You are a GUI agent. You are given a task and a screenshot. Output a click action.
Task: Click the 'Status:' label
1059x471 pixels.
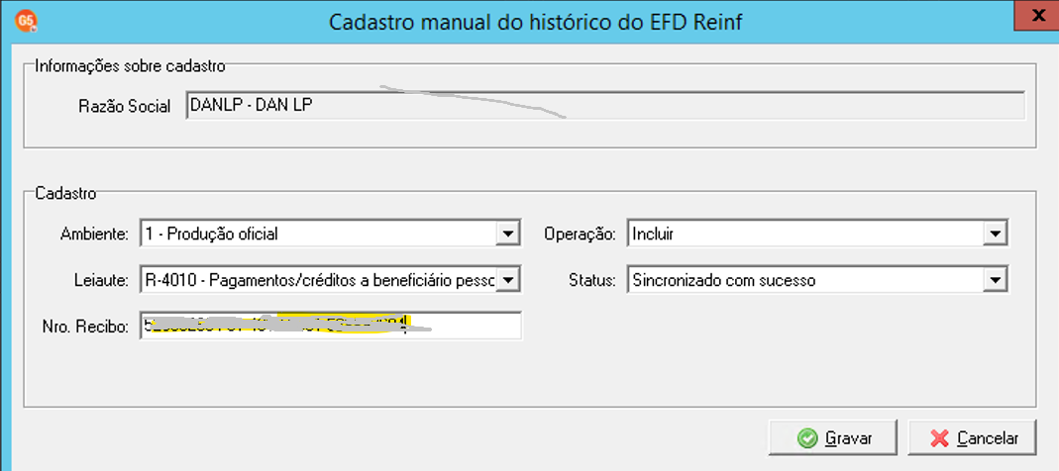pos(591,280)
